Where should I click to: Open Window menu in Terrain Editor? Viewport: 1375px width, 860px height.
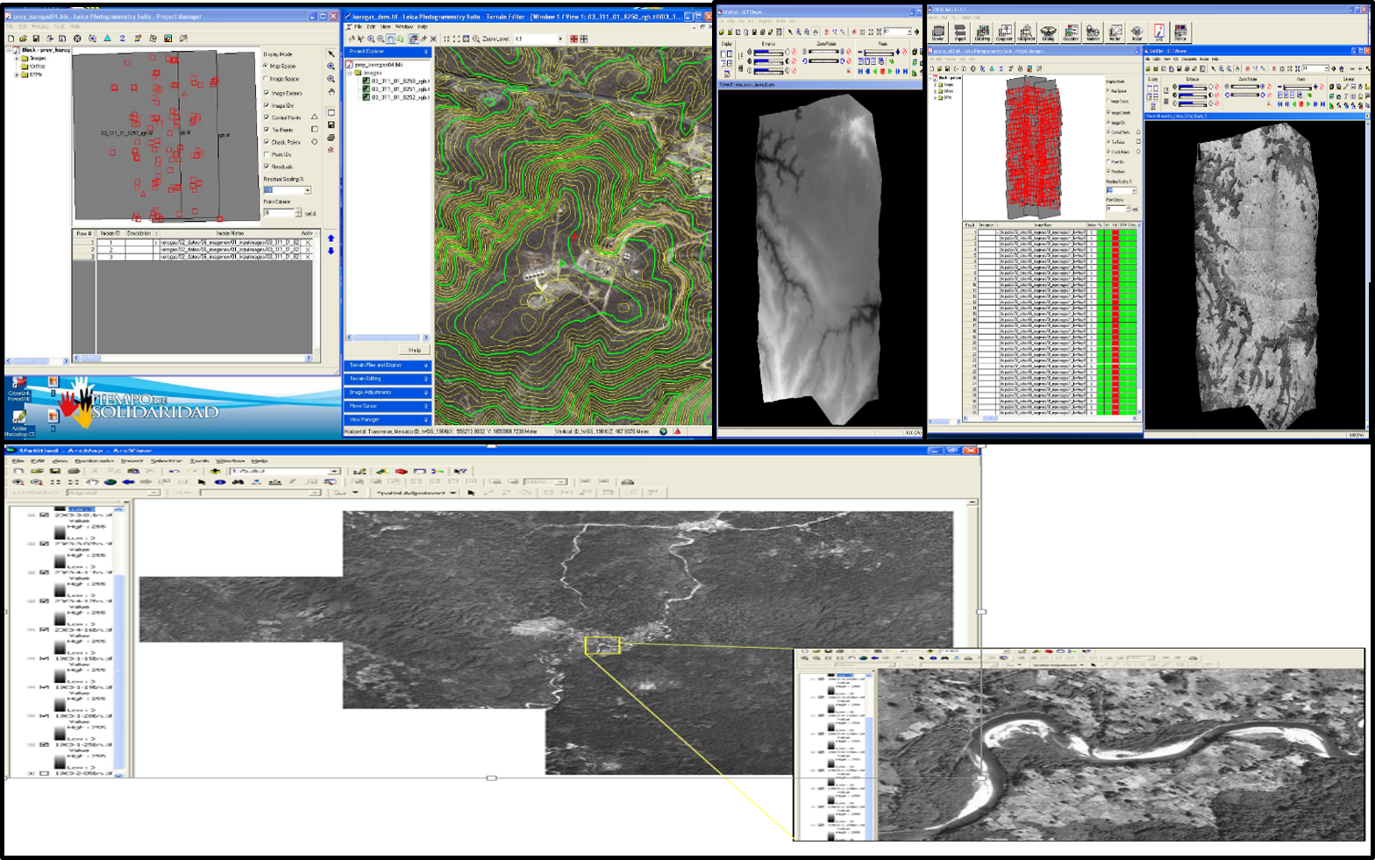click(x=404, y=27)
